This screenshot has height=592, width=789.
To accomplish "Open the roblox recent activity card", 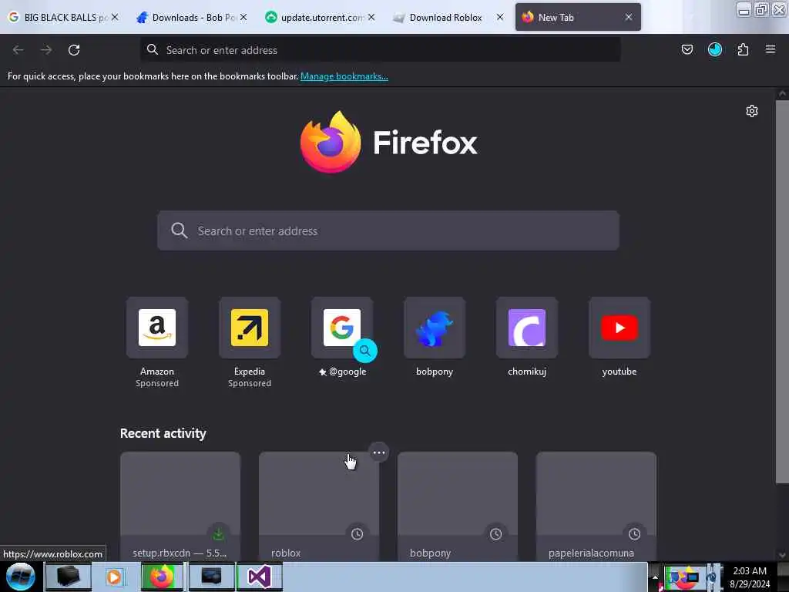I will click(318, 506).
